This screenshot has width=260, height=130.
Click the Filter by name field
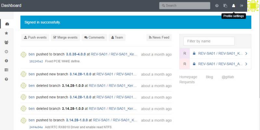tap(209, 41)
